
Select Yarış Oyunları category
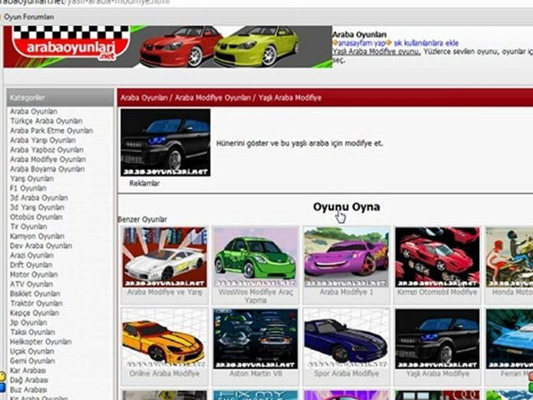(x=32, y=178)
